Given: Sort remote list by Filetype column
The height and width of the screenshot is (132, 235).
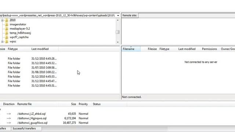Looking at the screenshot, I should [x=167, y=49].
